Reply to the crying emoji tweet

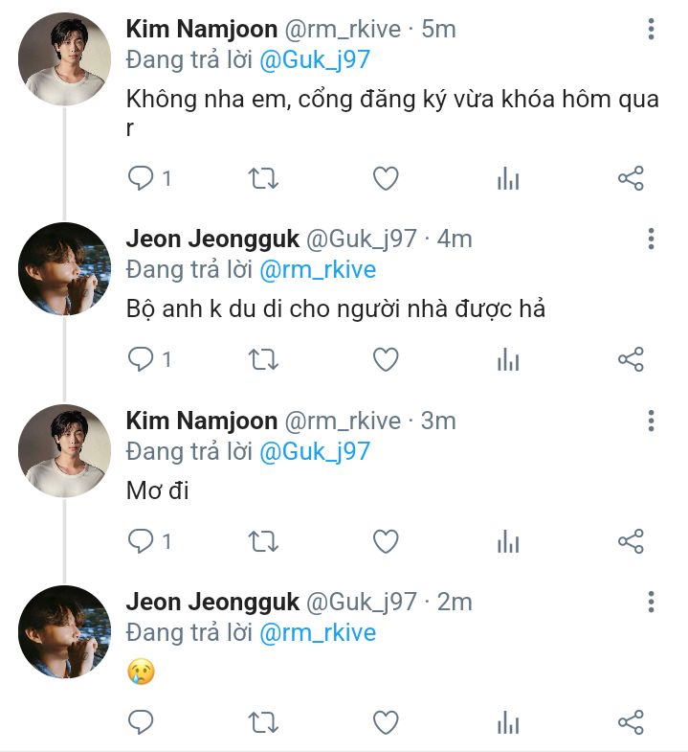[x=141, y=721]
